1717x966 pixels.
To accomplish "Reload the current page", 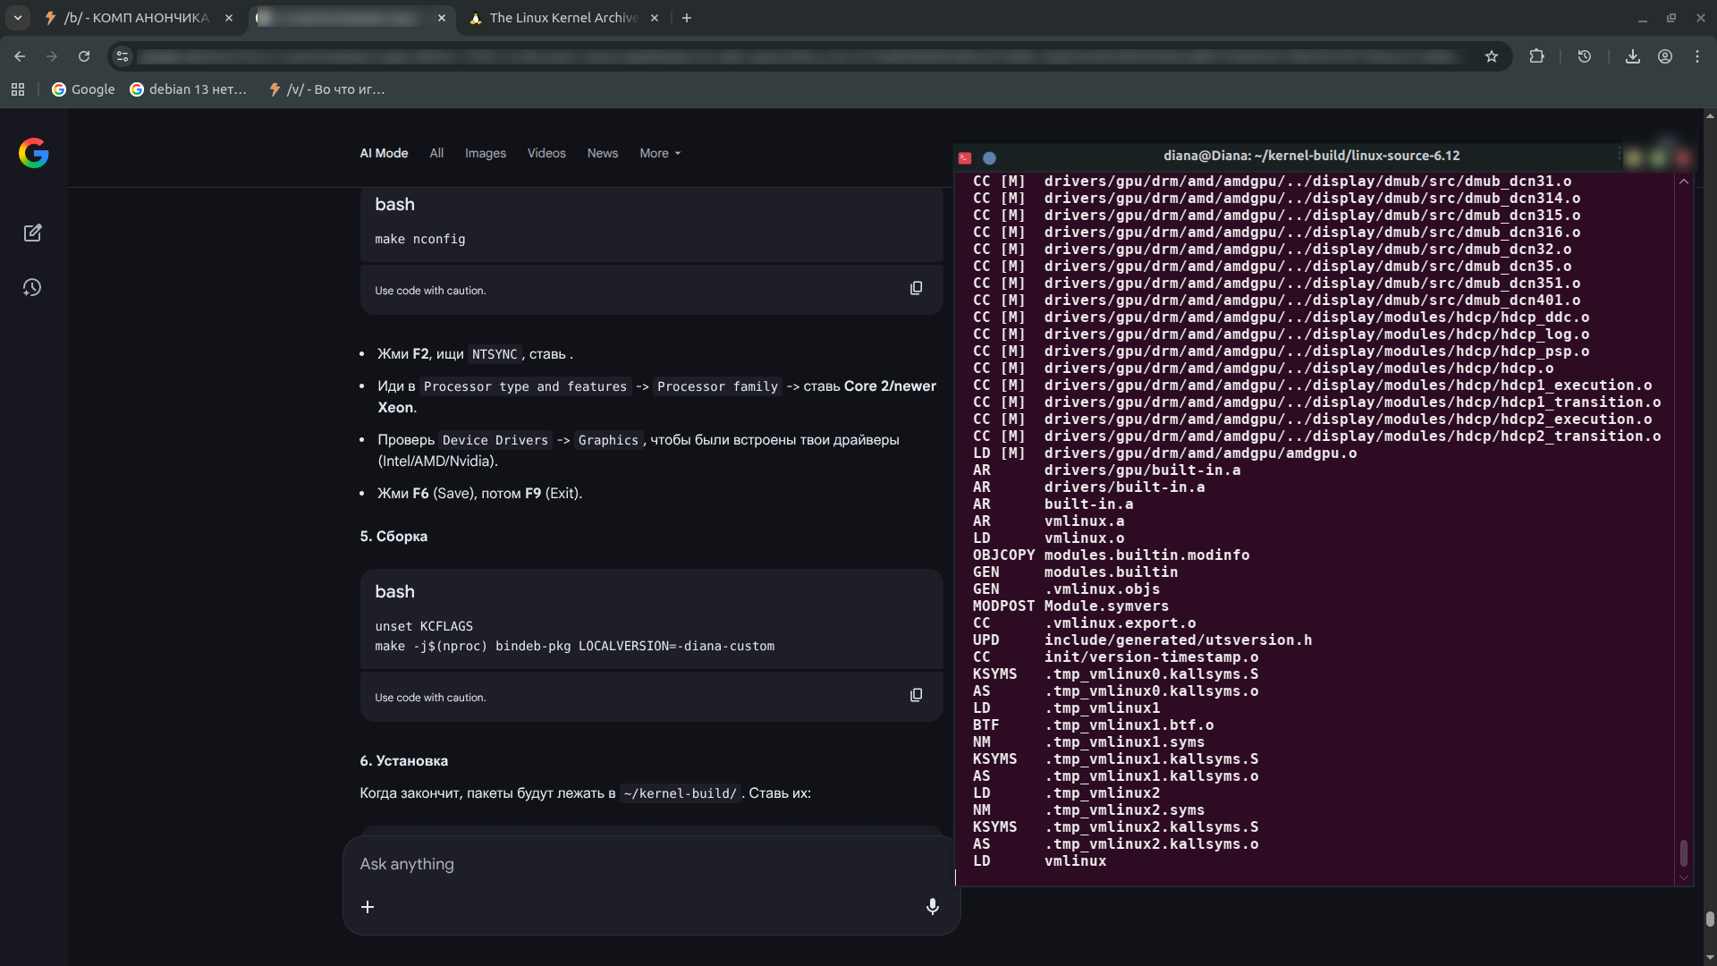I will click(84, 56).
